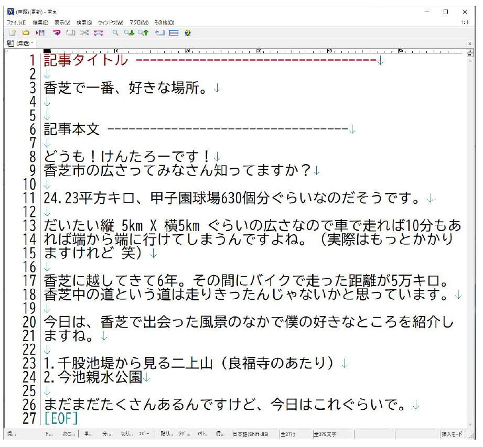
Task: Click the scissors cut icon
Action: point(84,32)
